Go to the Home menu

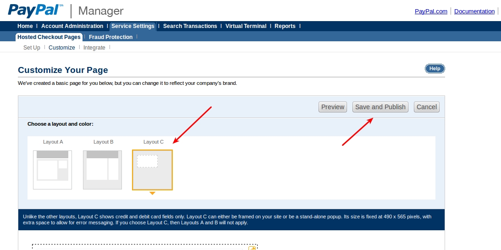25,26
